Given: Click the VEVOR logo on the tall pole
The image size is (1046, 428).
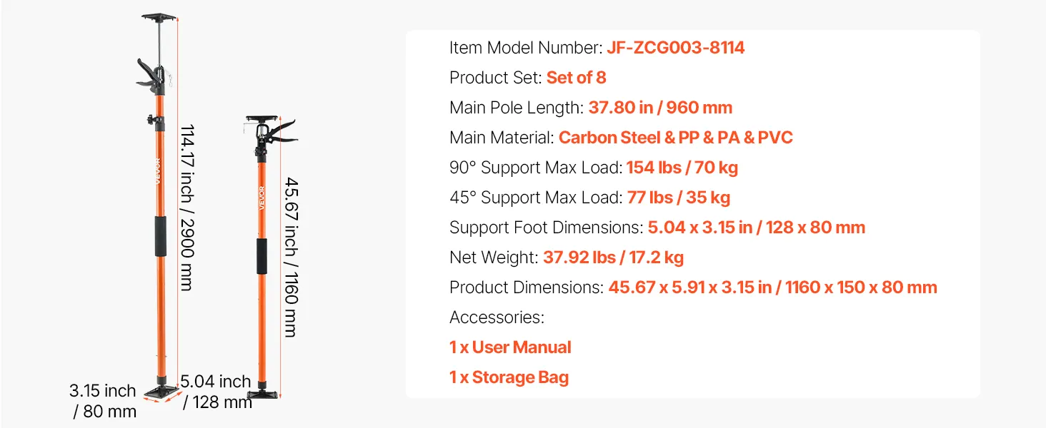Looking at the screenshot, I should tap(160, 171).
